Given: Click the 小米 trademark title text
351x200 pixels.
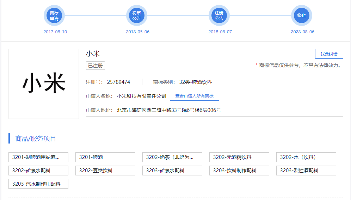Looking at the screenshot, I should [x=93, y=54].
